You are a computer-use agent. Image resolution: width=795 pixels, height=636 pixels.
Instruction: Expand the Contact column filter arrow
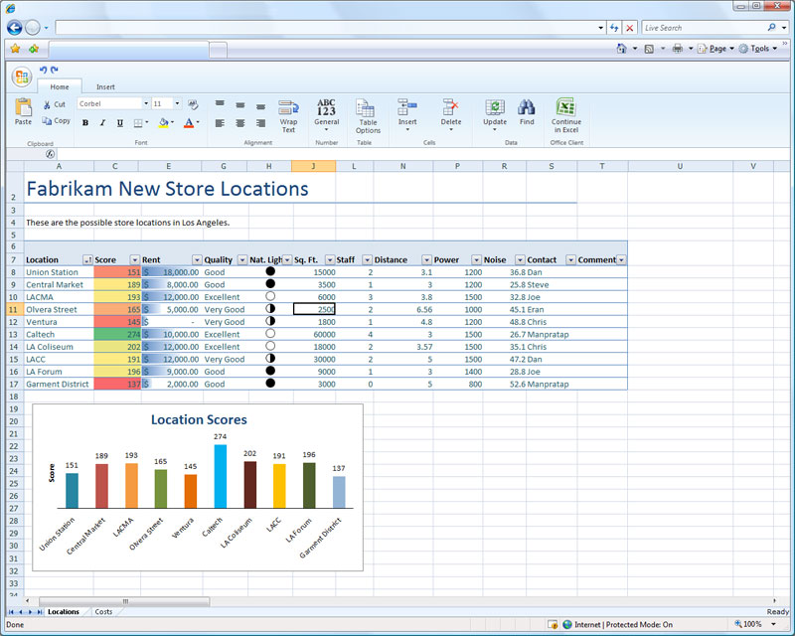pos(570,260)
